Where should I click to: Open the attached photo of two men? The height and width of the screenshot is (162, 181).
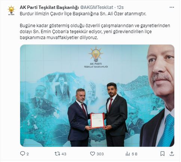point(97,96)
